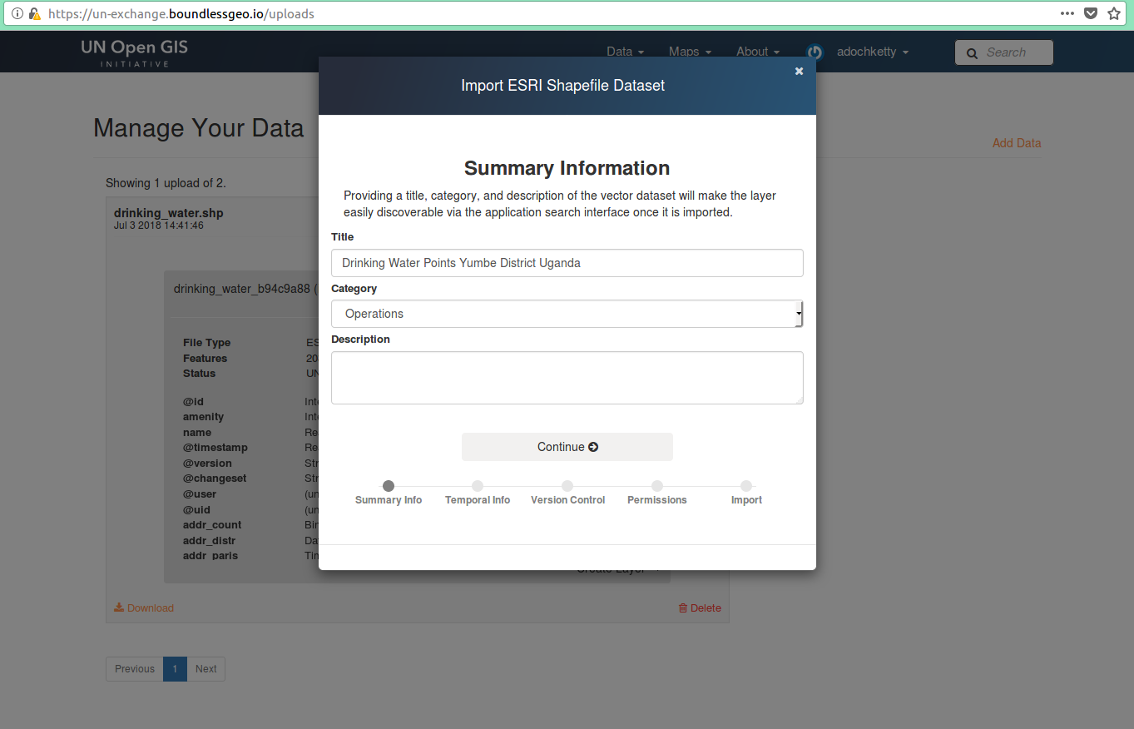Jump to the Import step marker
1134x729 pixels.
pos(746,486)
